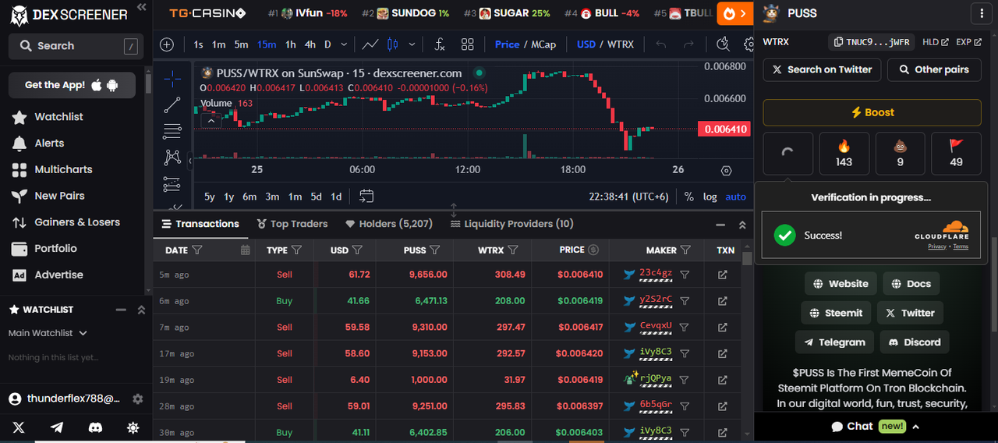
Task: Redo the chart action
Action: (688, 44)
